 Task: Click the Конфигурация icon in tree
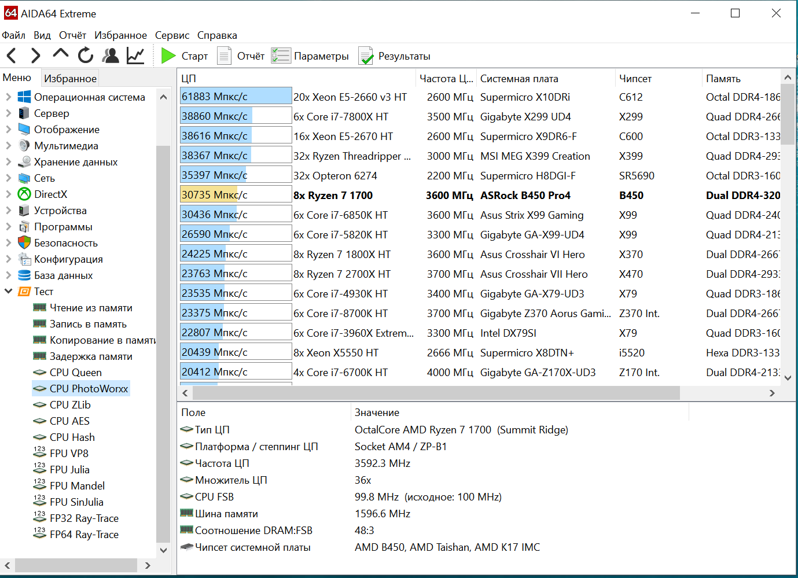point(24,259)
